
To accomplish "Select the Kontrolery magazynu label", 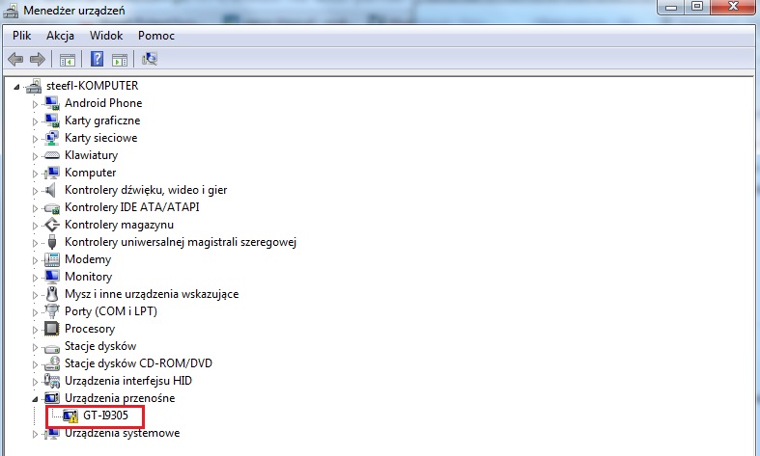I will pos(119,225).
